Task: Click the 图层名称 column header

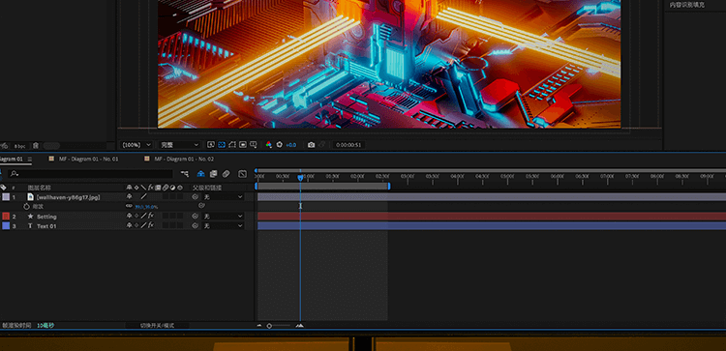Action: tap(40, 188)
